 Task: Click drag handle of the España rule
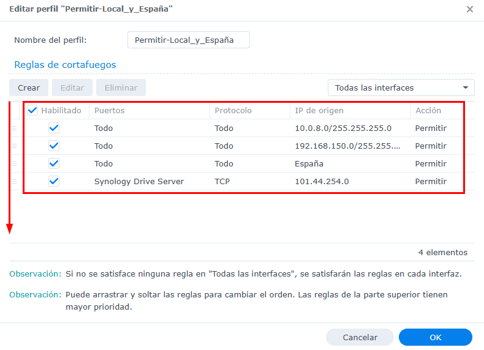tap(15, 164)
